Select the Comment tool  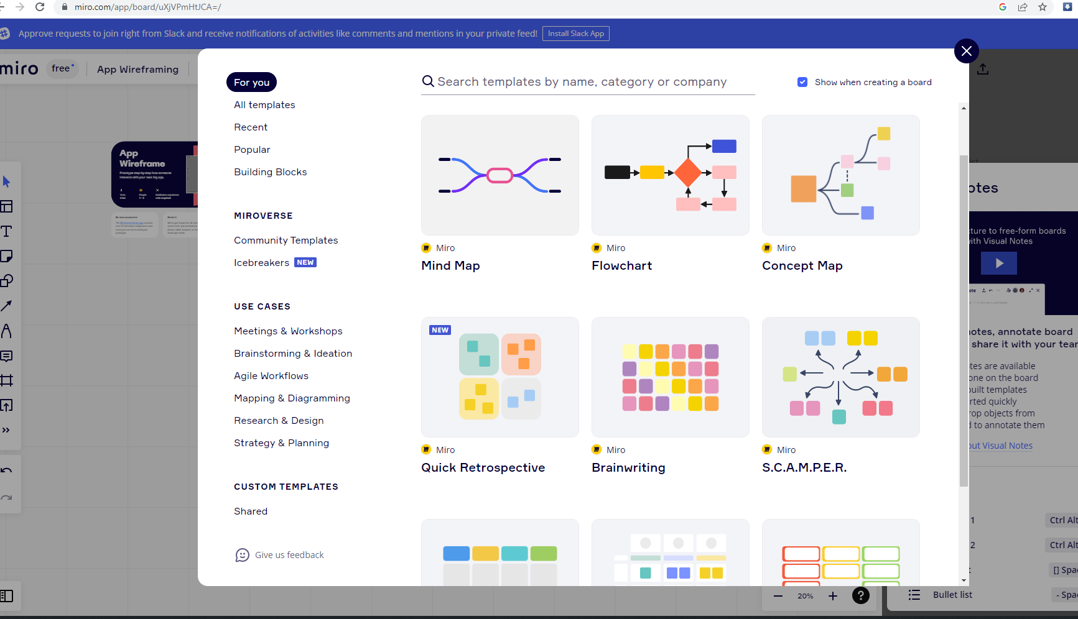click(x=6, y=356)
